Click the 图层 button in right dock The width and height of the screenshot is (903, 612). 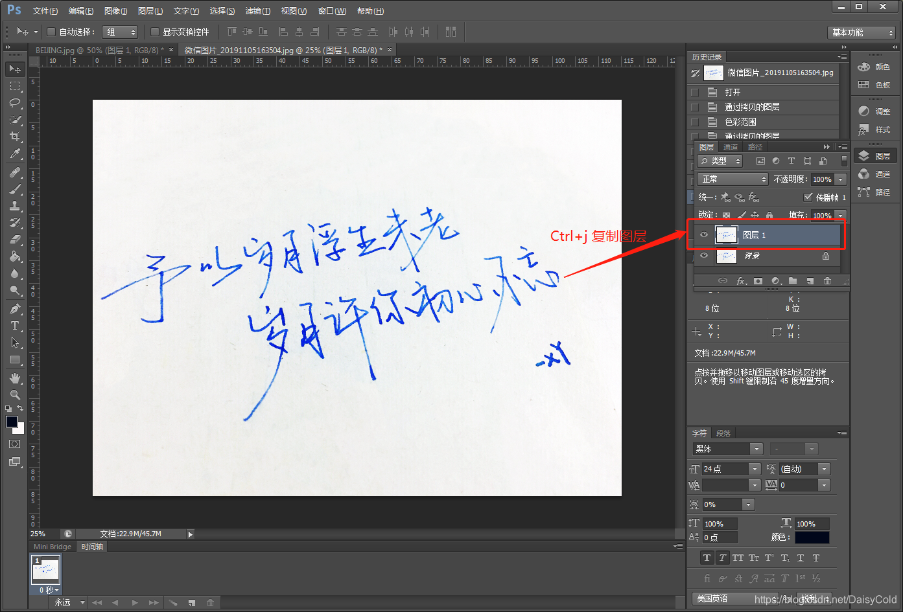tap(874, 156)
